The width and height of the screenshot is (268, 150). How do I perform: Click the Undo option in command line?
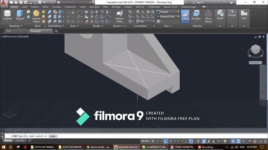(x=53, y=136)
